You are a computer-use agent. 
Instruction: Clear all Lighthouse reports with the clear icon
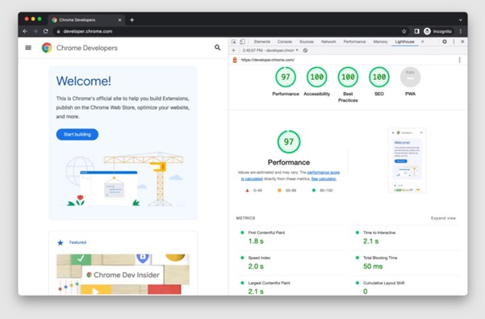pos(305,50)
